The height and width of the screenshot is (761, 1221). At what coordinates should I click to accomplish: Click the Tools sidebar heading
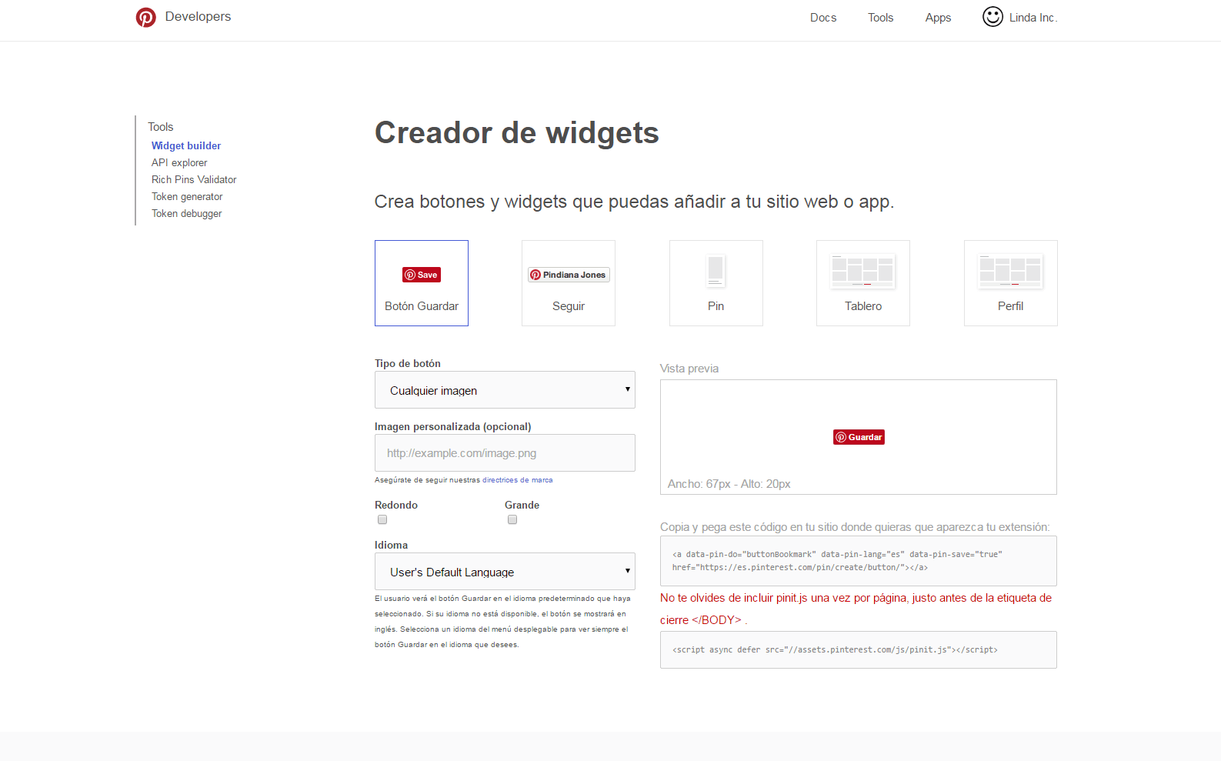(161, 127)
